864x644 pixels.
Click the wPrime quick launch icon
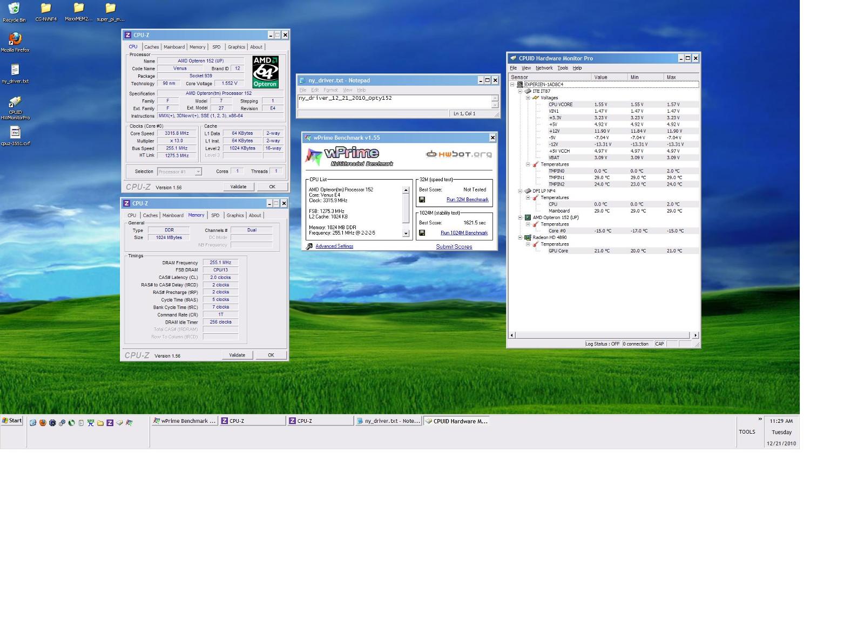pyautogui.click(x=129, y=422)
